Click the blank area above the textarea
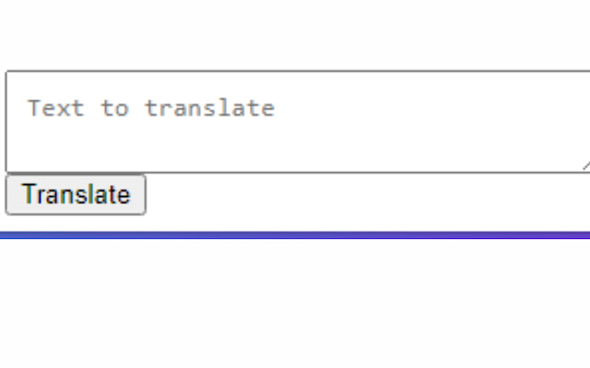Viewport: 590px width, 368px height. point(295,34)
